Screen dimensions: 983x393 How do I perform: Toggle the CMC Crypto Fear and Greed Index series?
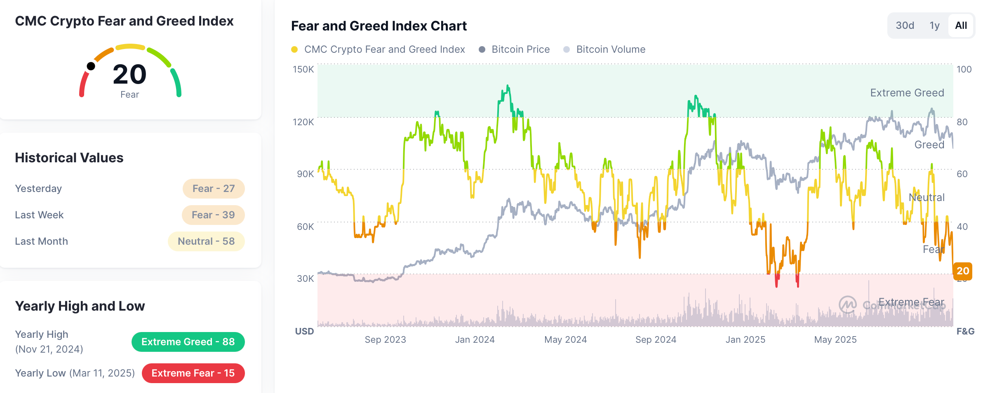point(384,49)
